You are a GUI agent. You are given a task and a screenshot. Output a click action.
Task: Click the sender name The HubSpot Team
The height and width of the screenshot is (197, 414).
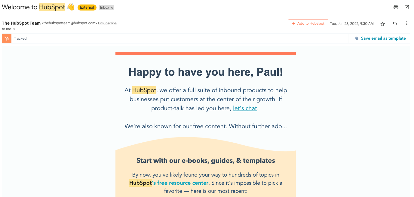pyautogui.click(x=21, y=23)
